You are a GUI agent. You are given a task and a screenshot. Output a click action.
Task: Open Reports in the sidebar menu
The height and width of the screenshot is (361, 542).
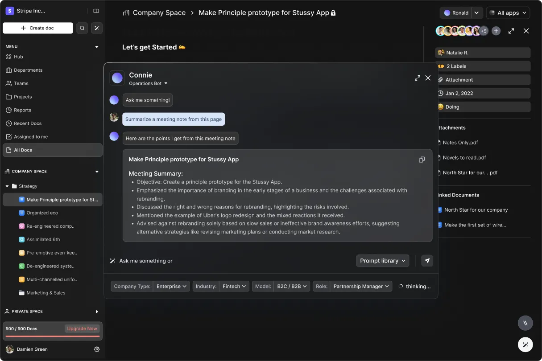tap(22, 110)
